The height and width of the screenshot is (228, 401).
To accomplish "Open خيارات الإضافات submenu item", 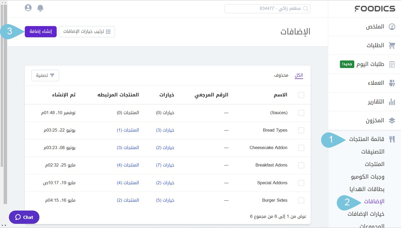I will click(366, 214).
